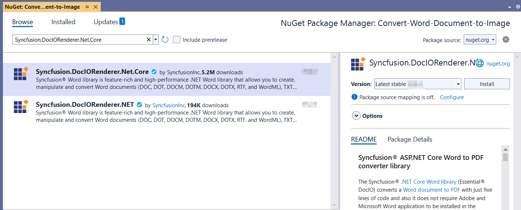Click package list scrollbar down arrow
Screen dimensions: 521x210
click(334, 205)
